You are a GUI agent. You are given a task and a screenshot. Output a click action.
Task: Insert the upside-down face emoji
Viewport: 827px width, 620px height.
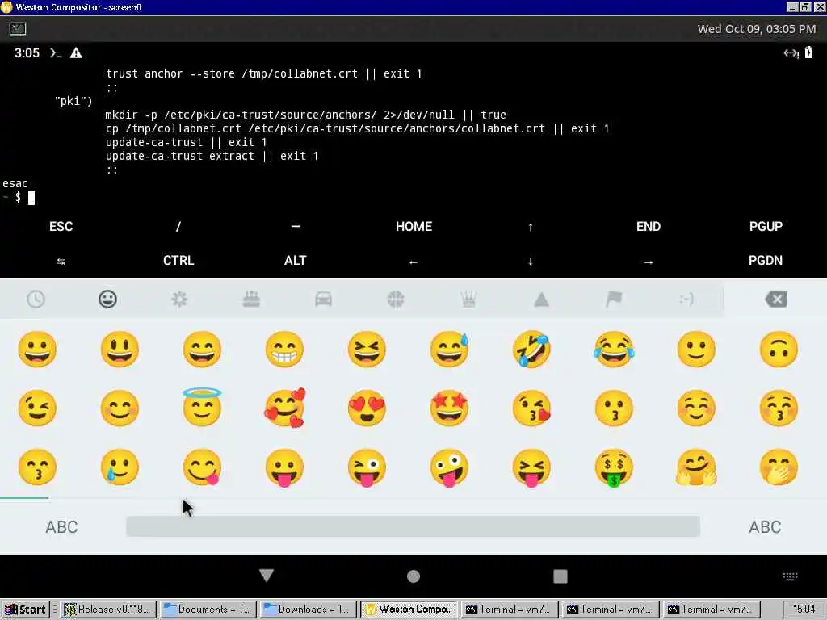[779, 349]
